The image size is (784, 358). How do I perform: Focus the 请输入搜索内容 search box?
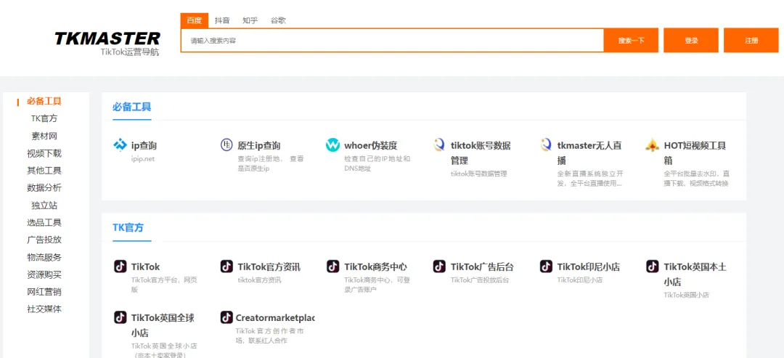[393, 41]
